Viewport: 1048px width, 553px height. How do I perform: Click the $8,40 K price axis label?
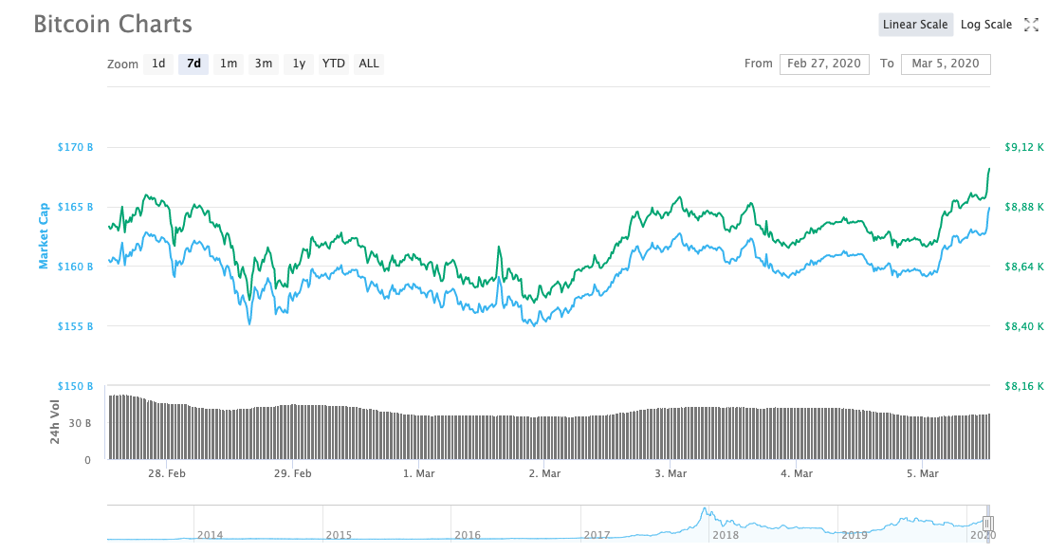click(x=1024, y=326)
